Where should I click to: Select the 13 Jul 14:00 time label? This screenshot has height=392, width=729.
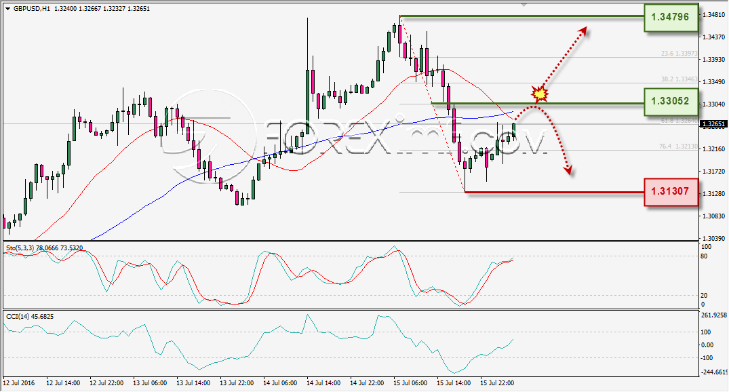[x=193, y=383]
